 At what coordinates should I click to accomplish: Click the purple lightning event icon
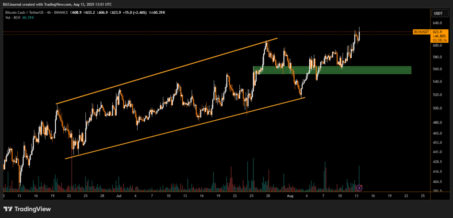pyautogui.click(x=360, y=188)
